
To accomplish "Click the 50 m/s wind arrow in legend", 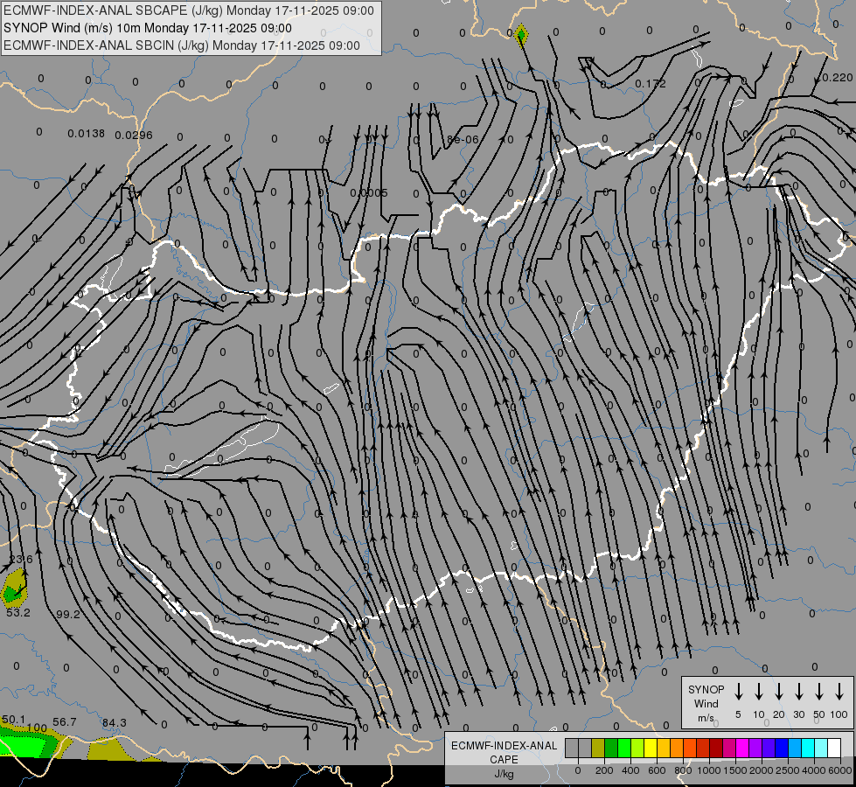I will tap(819, 692).
